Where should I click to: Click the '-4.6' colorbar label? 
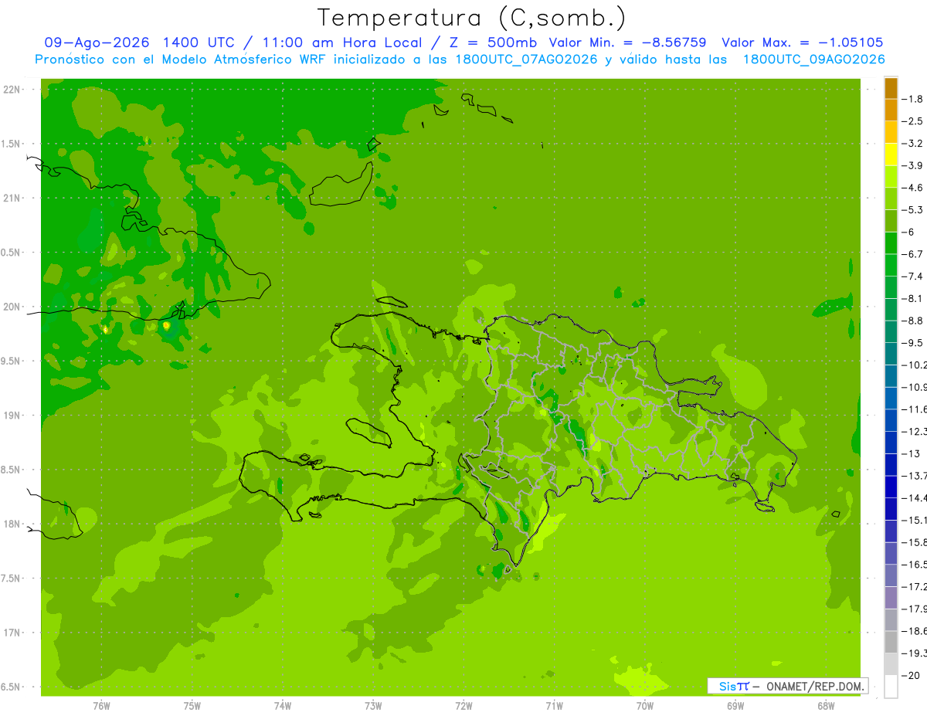(x=914, y=188)
